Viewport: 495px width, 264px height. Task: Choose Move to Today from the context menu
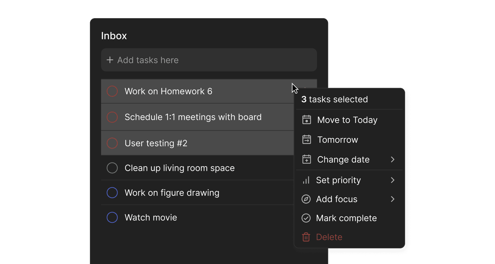click(x=347, y=120)
